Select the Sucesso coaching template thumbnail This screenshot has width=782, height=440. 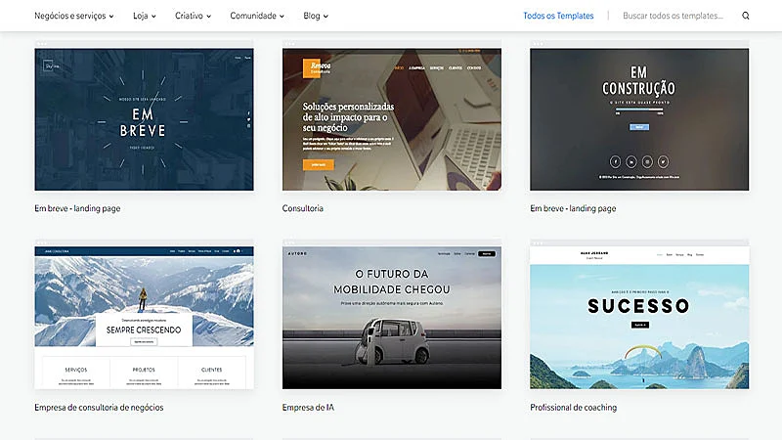coord(639,318)
